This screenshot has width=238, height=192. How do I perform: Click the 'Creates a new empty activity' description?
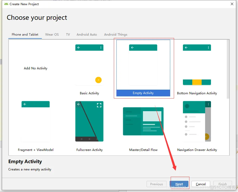30,169
